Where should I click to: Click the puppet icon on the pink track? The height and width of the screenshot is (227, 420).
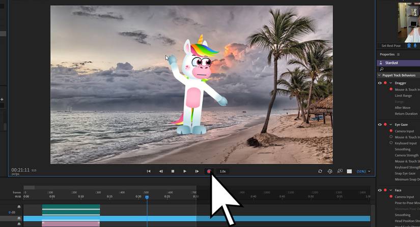tap(19, 224)
